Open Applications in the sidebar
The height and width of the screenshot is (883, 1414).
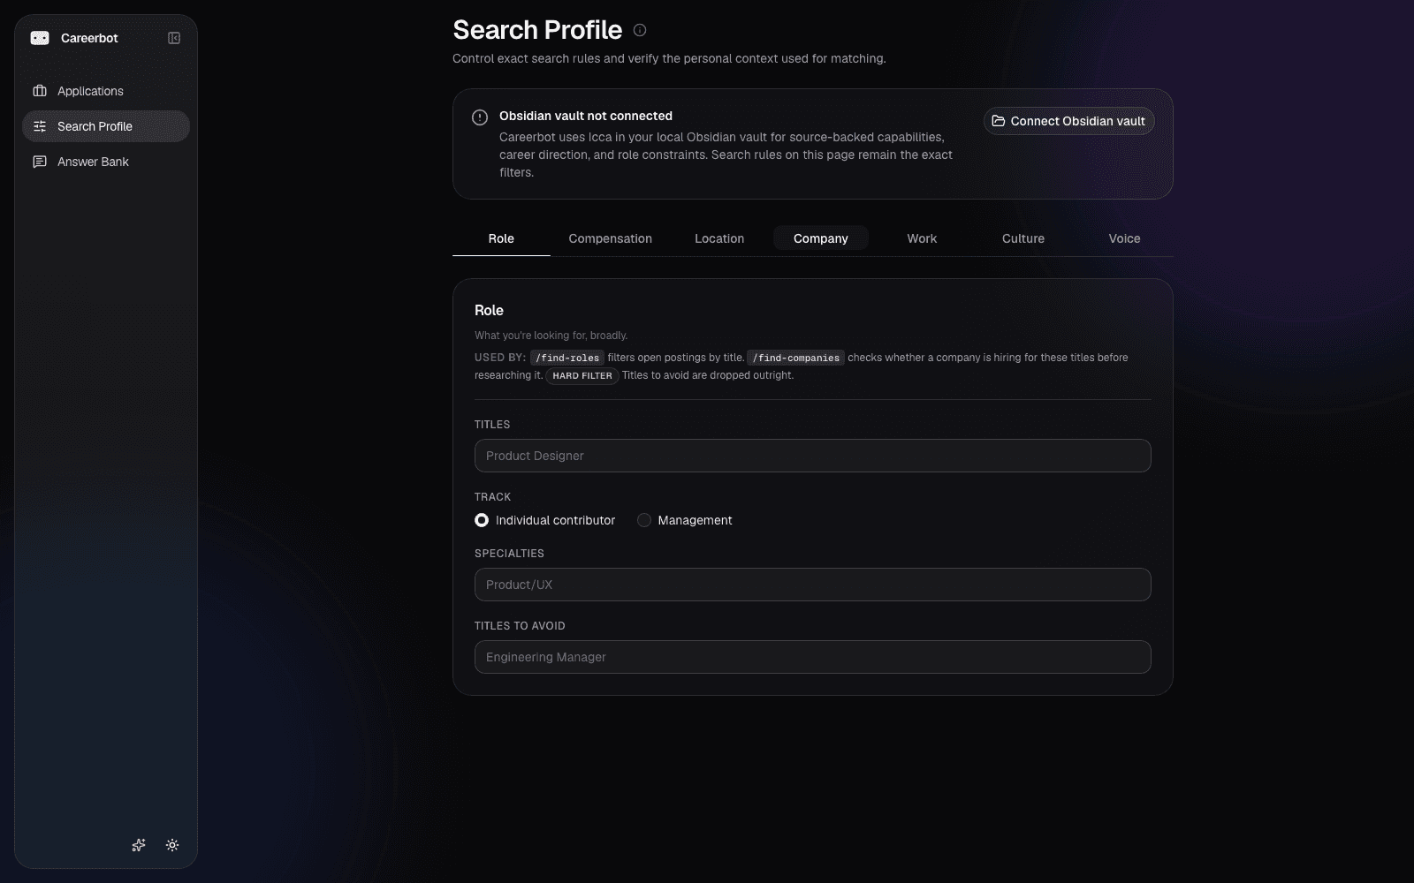106,91
